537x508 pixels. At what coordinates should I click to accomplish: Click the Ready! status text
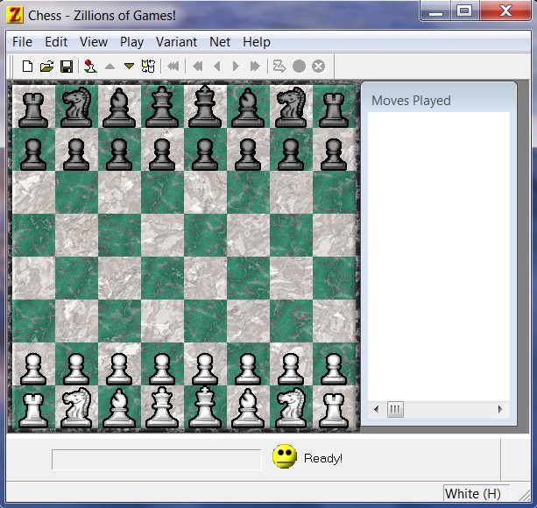323,458
